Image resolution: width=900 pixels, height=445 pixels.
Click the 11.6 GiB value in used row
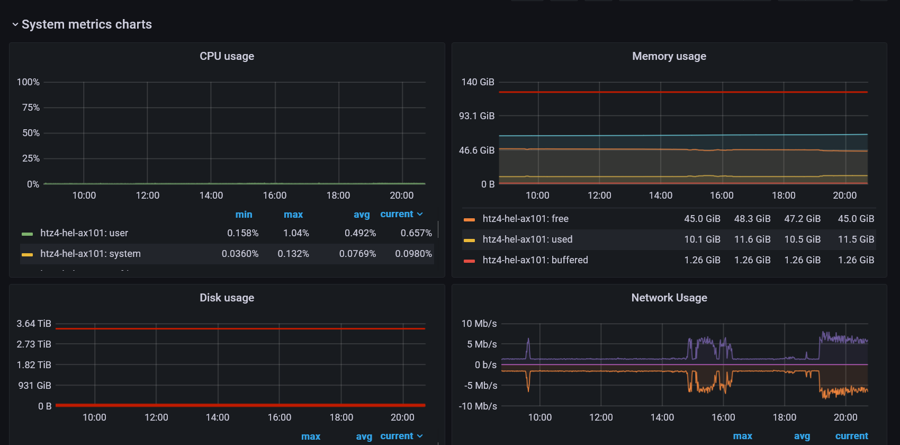(752, 239)
